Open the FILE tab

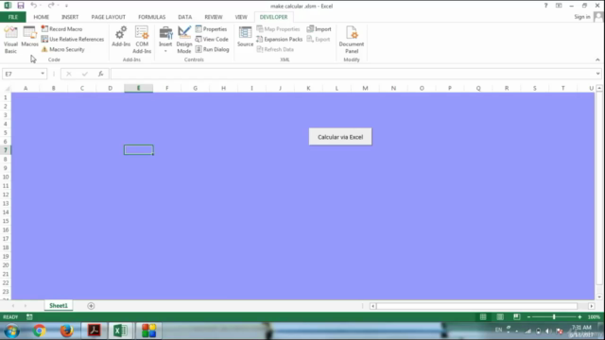coord(12,17)
